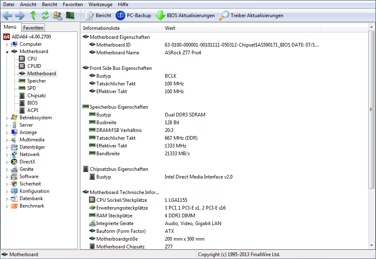The height and width of the screenshot is (259, 376).
Task: Click the green refresh icon
Action: click(x=45, y=16)
